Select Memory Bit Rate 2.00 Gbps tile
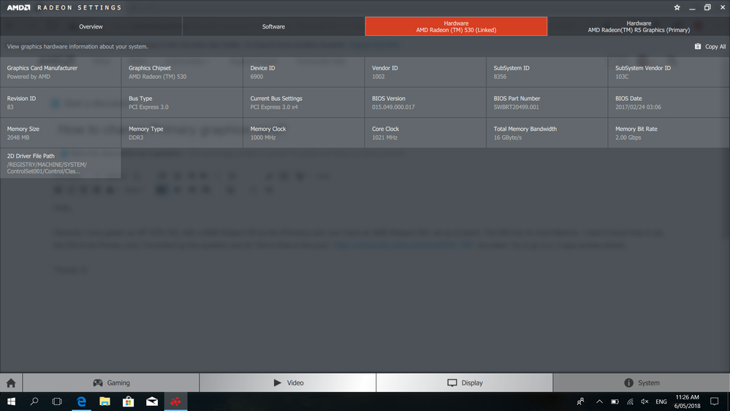The height and width of the screenshot is (411, 730). (x=669, y=133)
